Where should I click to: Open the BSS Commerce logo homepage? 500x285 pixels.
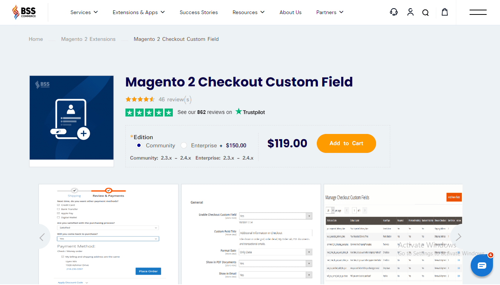coord(24,12)
